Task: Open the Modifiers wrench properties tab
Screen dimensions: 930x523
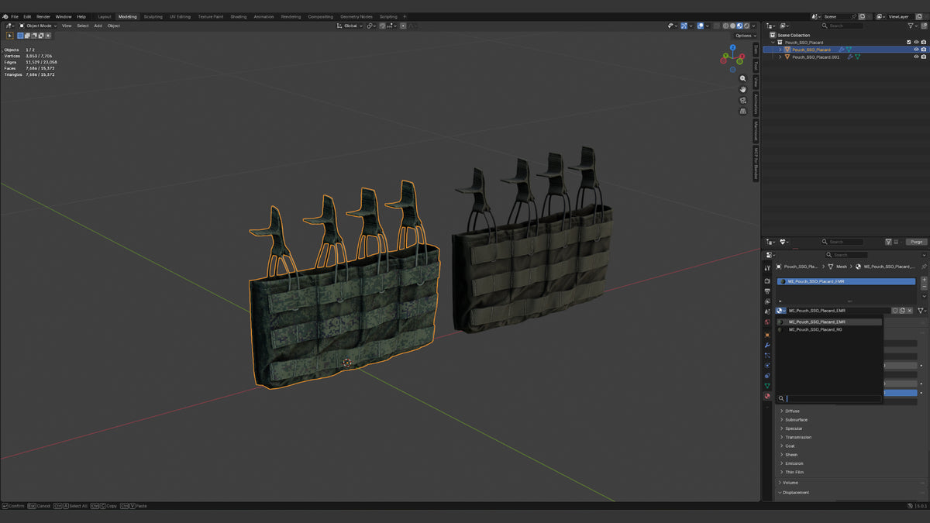Action: [767, 345]
